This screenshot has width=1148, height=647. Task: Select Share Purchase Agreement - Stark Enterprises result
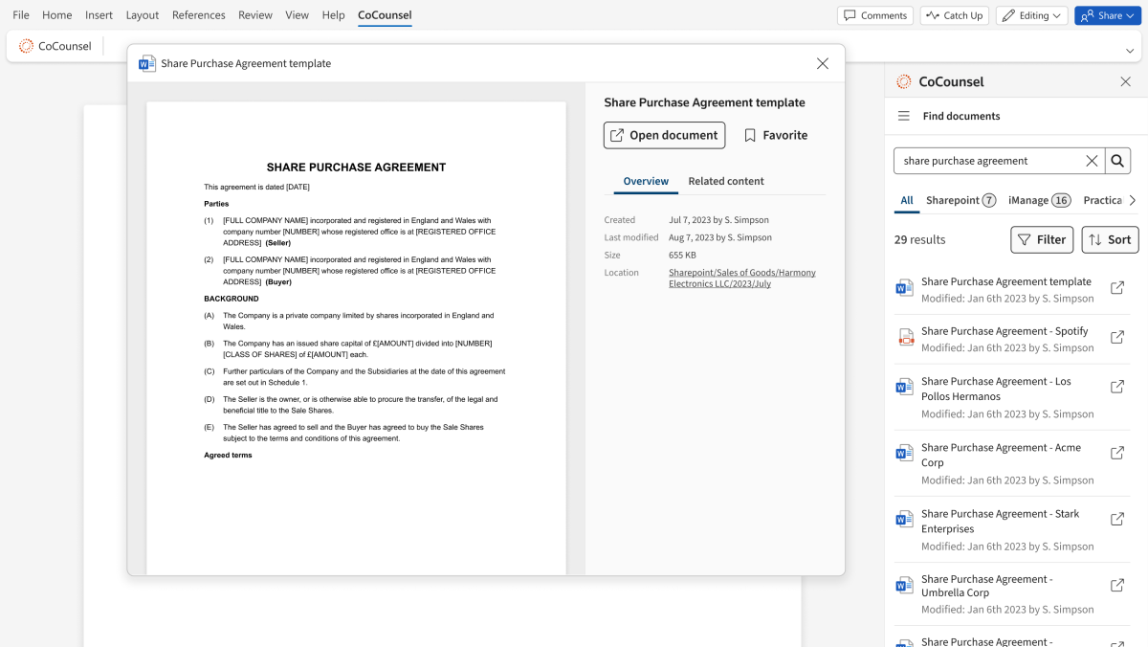(x=1001, y=521)
